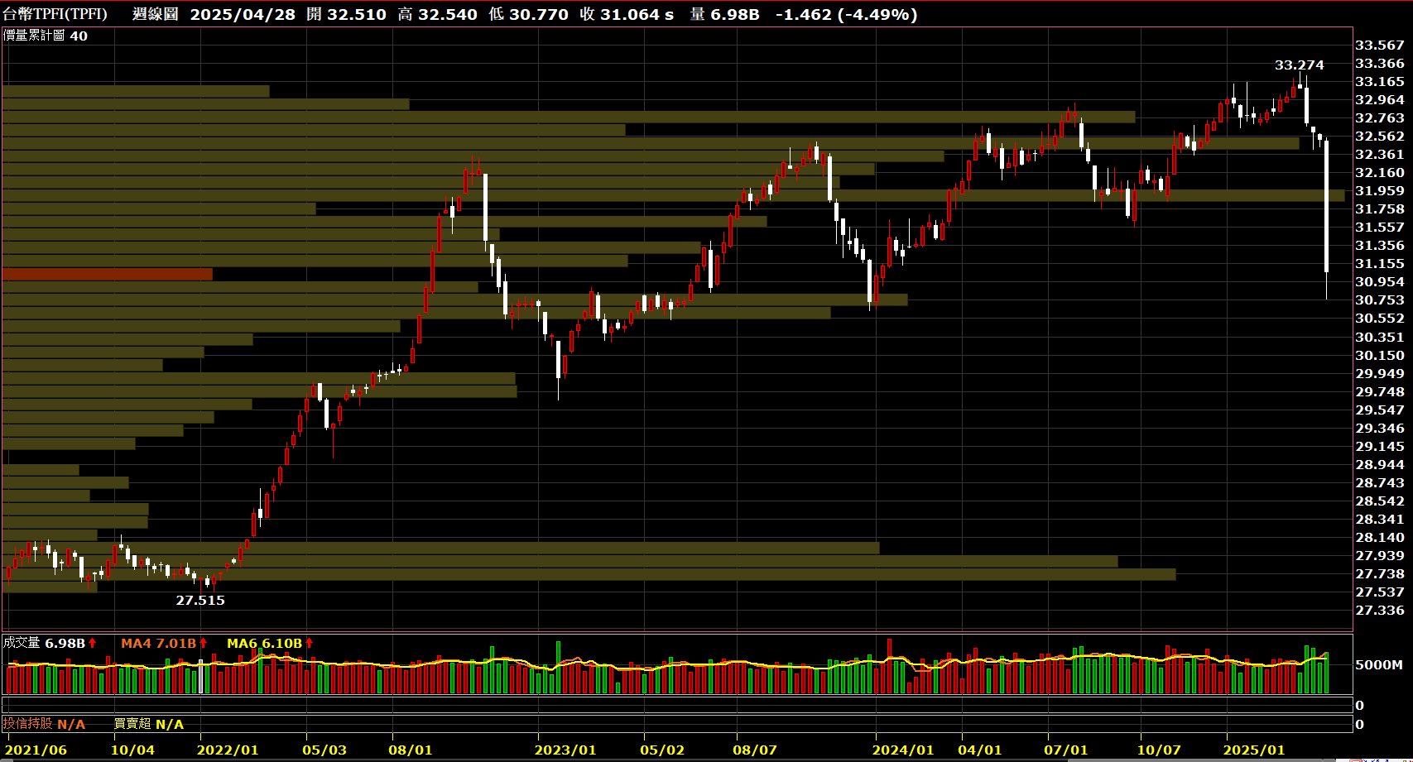Click the 28.944 price axis label

[x=1380, y=464]
